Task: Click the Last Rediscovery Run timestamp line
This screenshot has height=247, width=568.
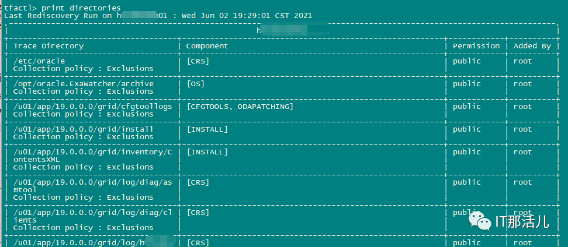Action: point(158,16)
